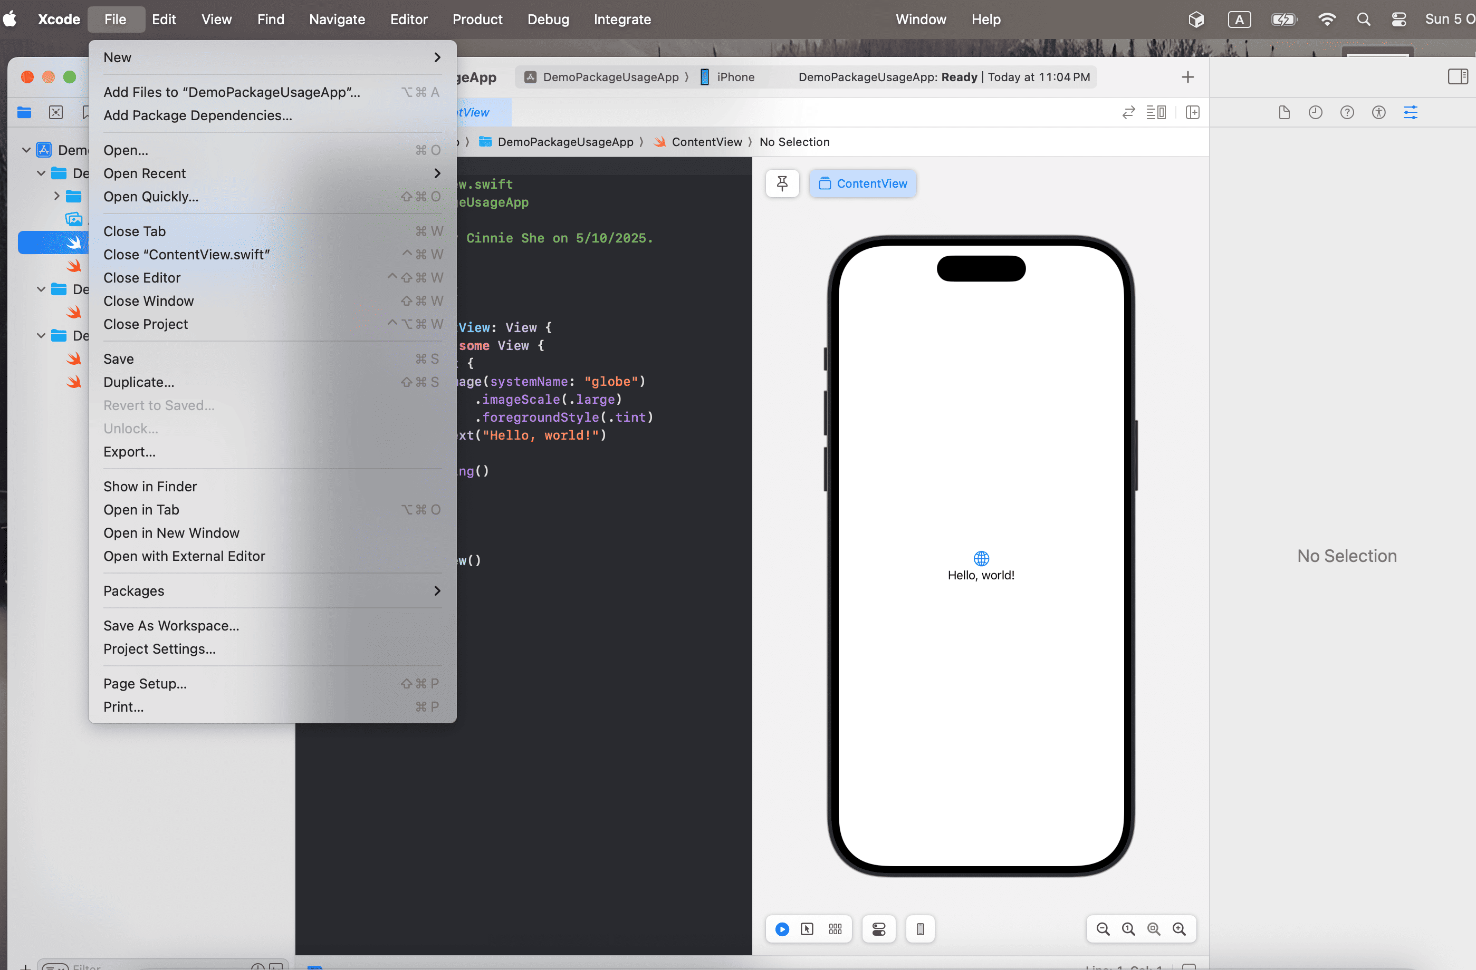The height and width of the screenshot is (970, 1476).
Task: Click the accessibility inspector icon
Action: [1378, 112]
